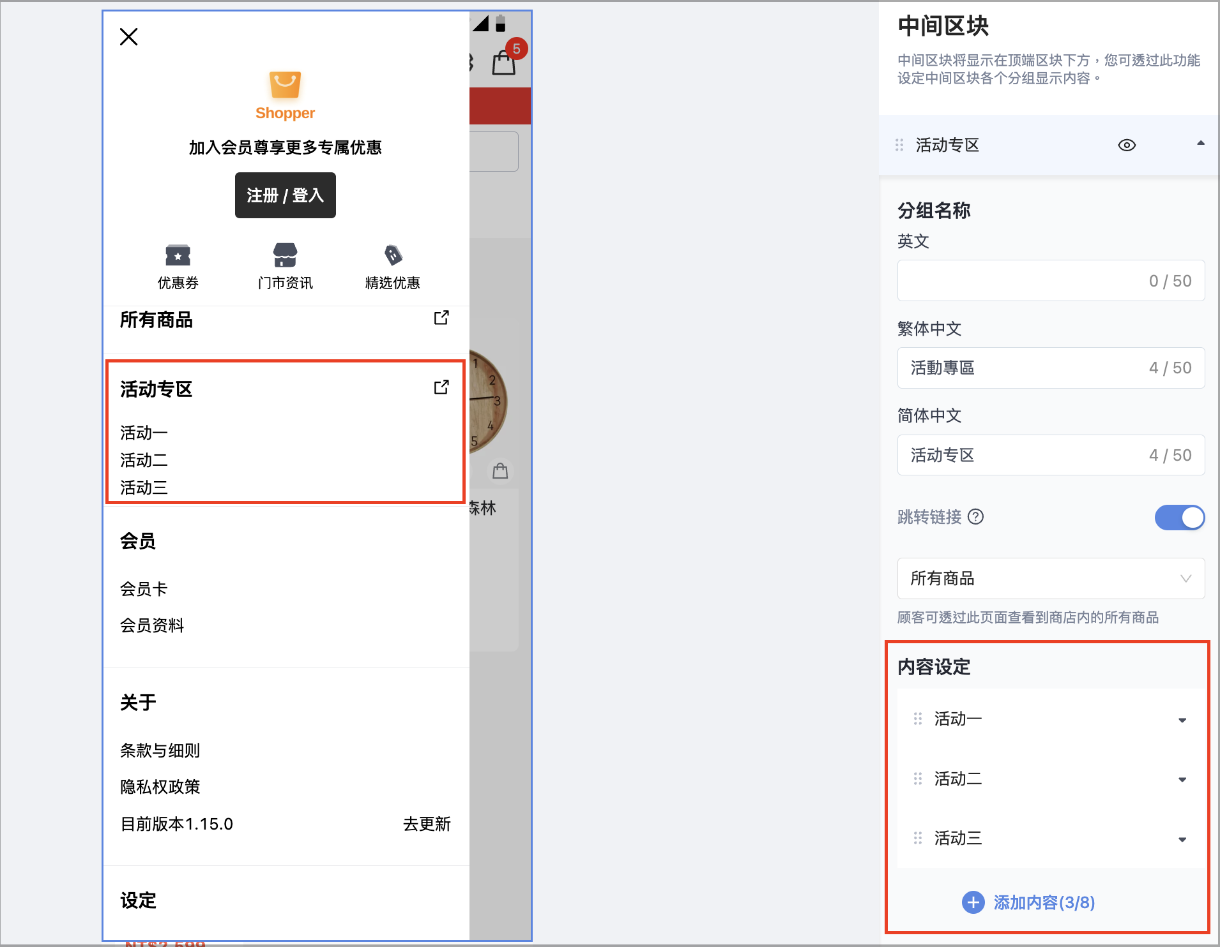Click the 简体中文 field with 活动专区
Screen dimensions: 1220x947
tap(1051, 455)
